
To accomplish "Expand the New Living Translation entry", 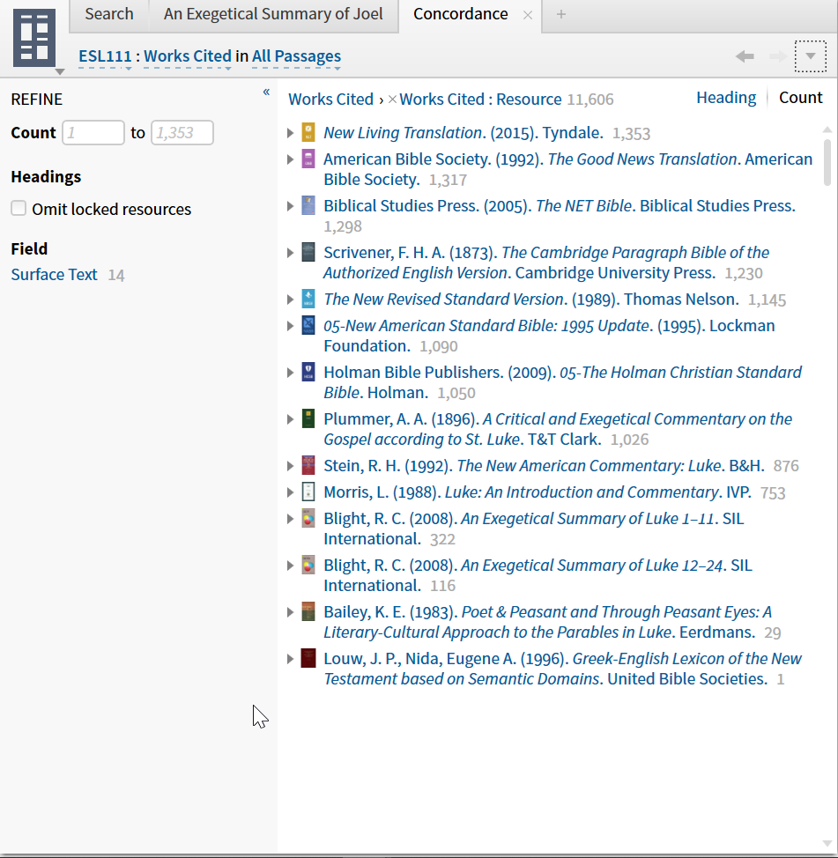I will tap(291, 132).
